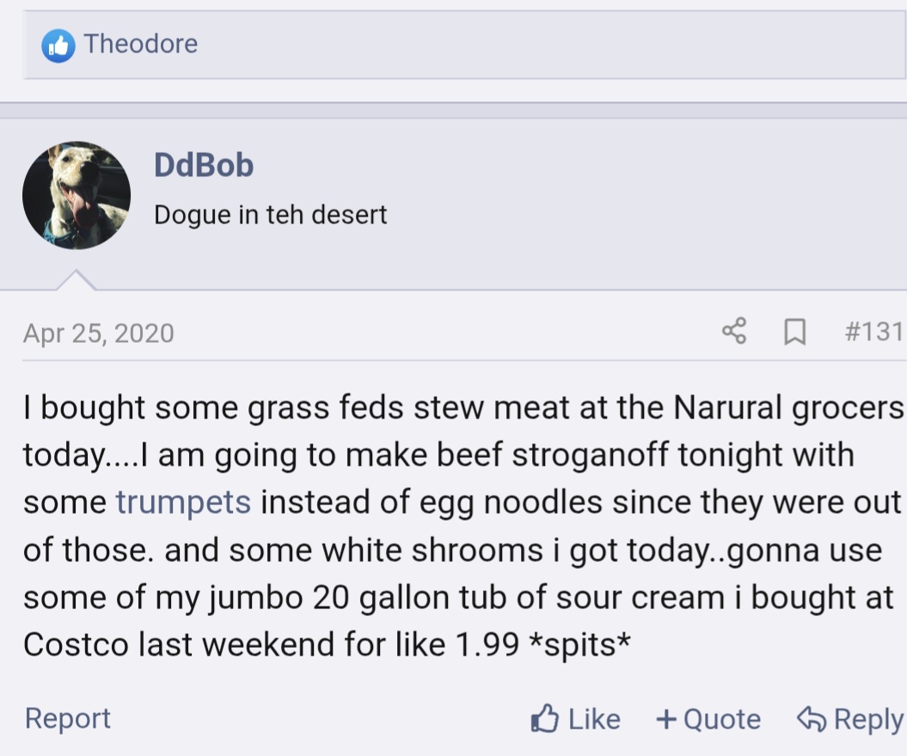This screenshot has width=907, height=756.
Task: Click the Like text label
Action: (x=594, y=719)
